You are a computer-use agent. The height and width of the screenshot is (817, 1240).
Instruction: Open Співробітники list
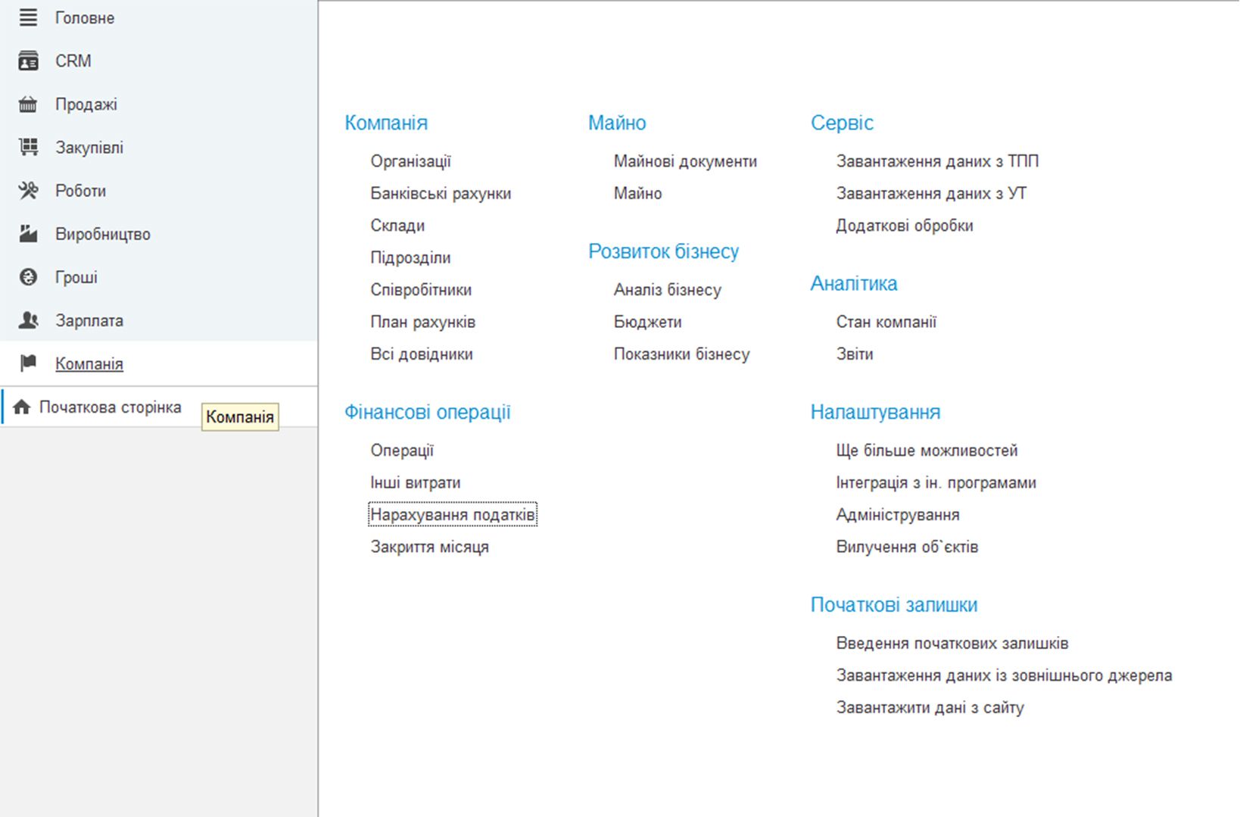tap(421, 290)
